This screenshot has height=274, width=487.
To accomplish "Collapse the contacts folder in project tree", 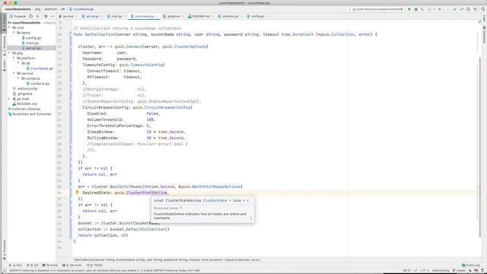I will coord(18,78).
